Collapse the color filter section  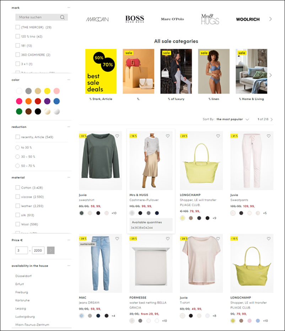pyautogui.click(x=69, y=80)
